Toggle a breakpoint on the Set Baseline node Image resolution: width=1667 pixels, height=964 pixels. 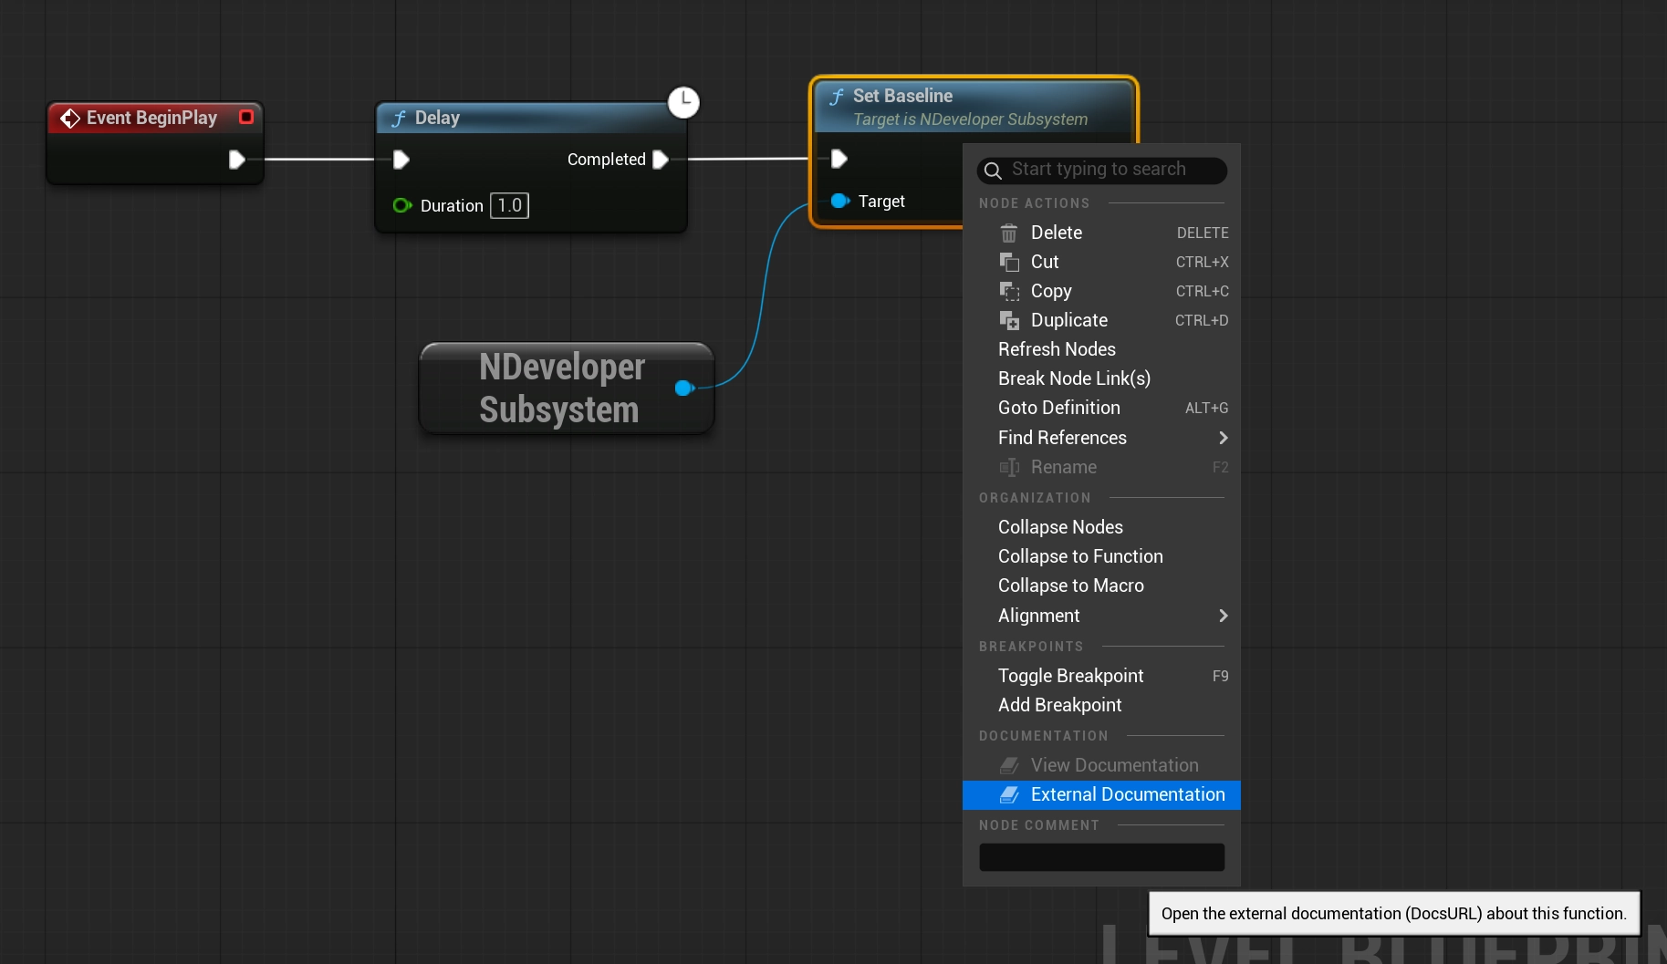coord(1070,676)
